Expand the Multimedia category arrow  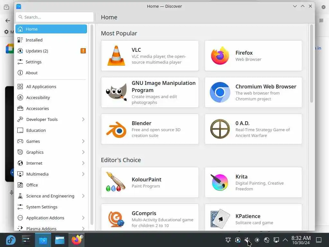pos(83,174)
